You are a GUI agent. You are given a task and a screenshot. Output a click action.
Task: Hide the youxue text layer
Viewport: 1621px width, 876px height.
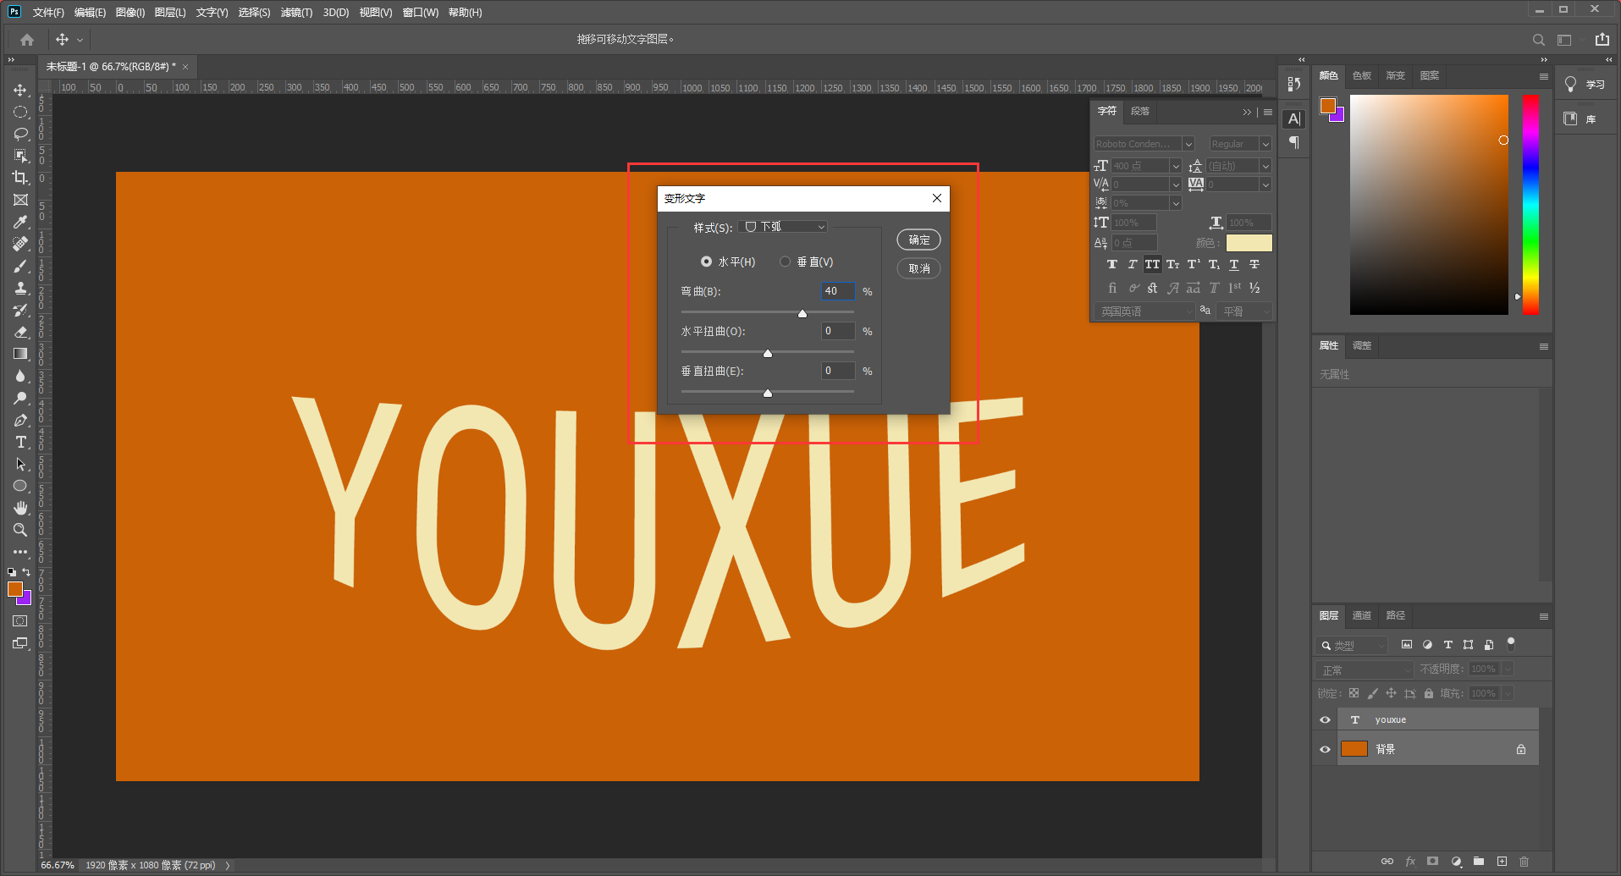pyautogui.click(x=1325, y=720)
